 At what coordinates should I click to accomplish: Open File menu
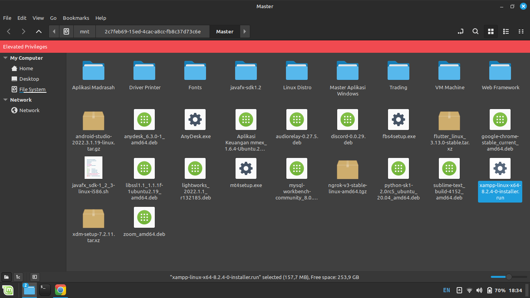(7, 18)
